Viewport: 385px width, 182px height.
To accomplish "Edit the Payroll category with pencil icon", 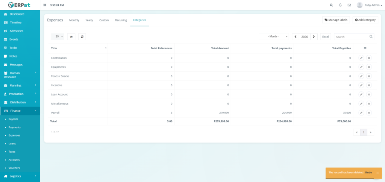I will coord(361,112).
